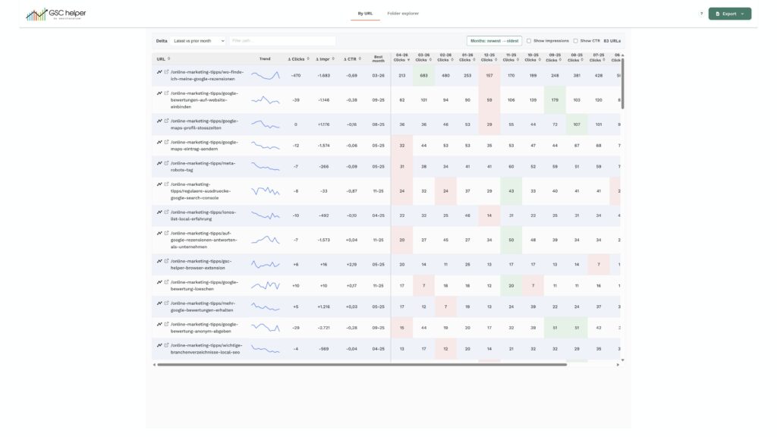This screenshot has height=437, width=777.
Task: Open trend chart for google-maps-profil-stosszeiten row
Action: pyautogui.click(x=159, y=121)
